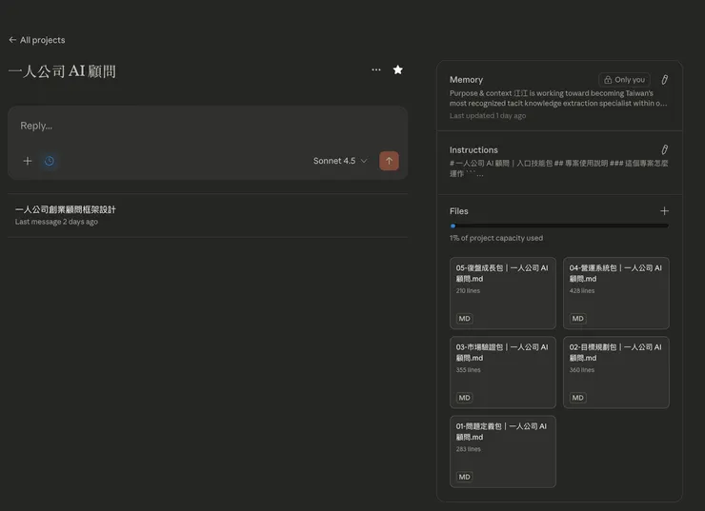This screenshot has width=705, height=511.
Task: Click the '1% of project capacity used' label
Action: pyautogui.click(x=496, y=238)
